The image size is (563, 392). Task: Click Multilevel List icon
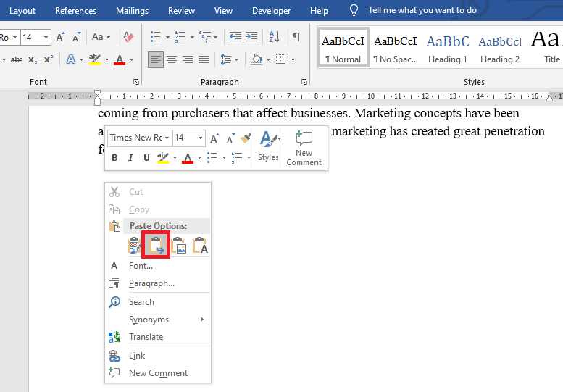(x=205, y=37)
